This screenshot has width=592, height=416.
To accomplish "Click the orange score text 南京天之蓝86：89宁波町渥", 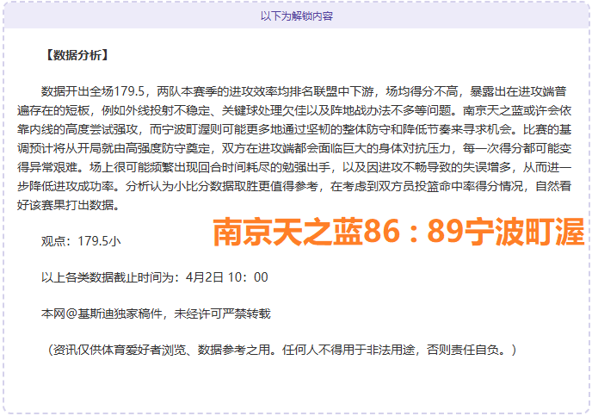I will tap(398, 231).
